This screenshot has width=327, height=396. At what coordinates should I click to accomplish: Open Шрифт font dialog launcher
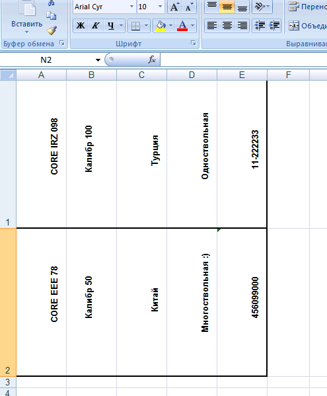point(194,43)
